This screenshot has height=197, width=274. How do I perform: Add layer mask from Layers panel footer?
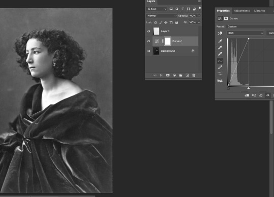coord(168,75)
